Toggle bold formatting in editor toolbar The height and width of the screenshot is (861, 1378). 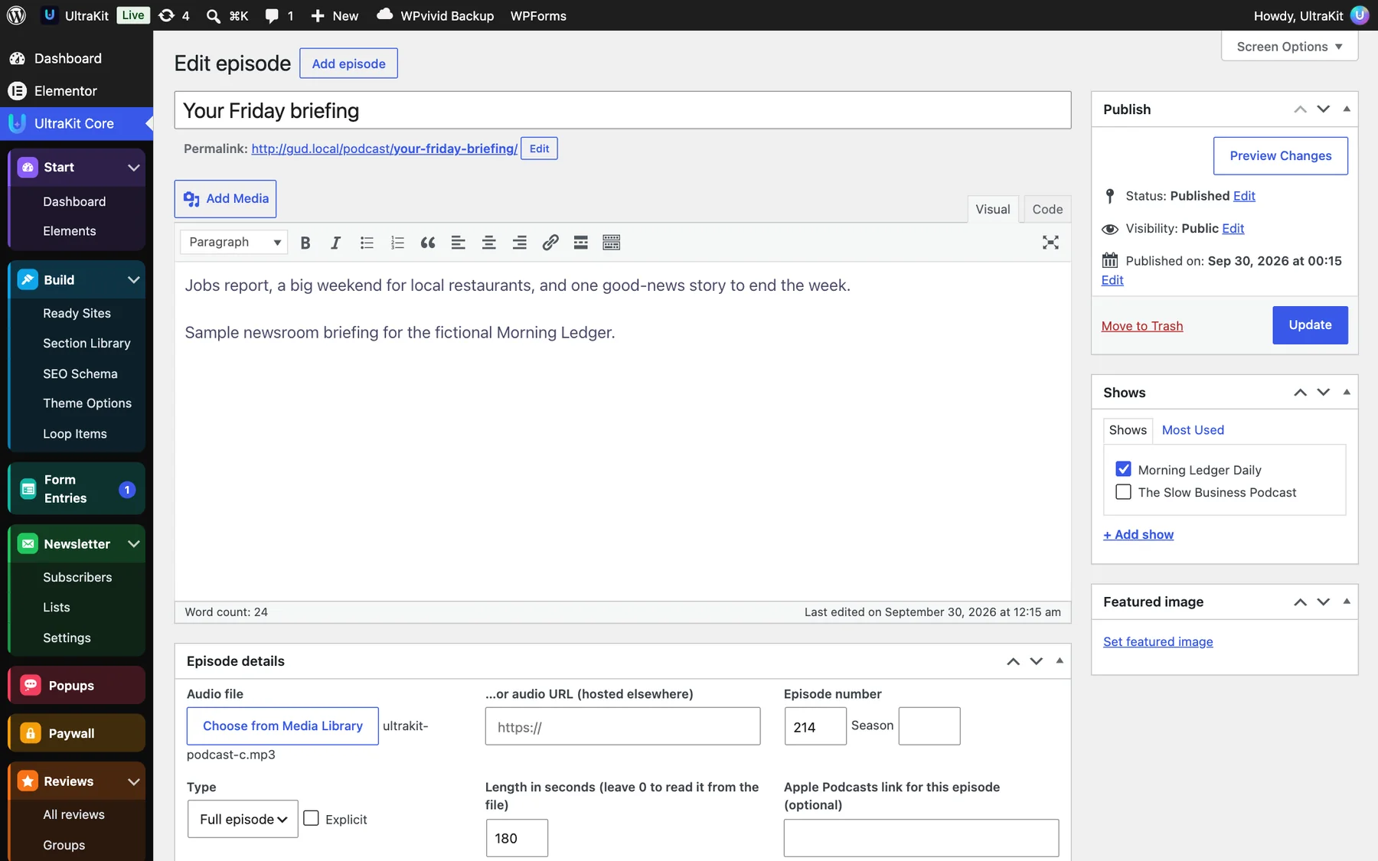305,243
